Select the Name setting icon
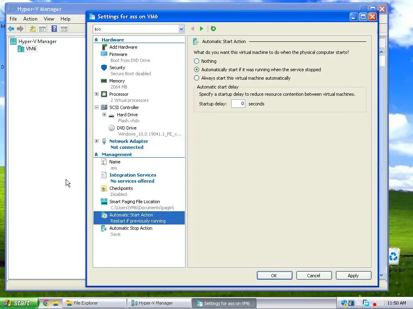 [x=104, y=162]
